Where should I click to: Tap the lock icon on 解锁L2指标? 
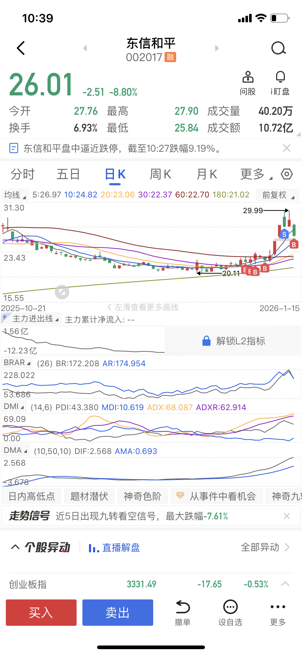[x=206, y=341]
